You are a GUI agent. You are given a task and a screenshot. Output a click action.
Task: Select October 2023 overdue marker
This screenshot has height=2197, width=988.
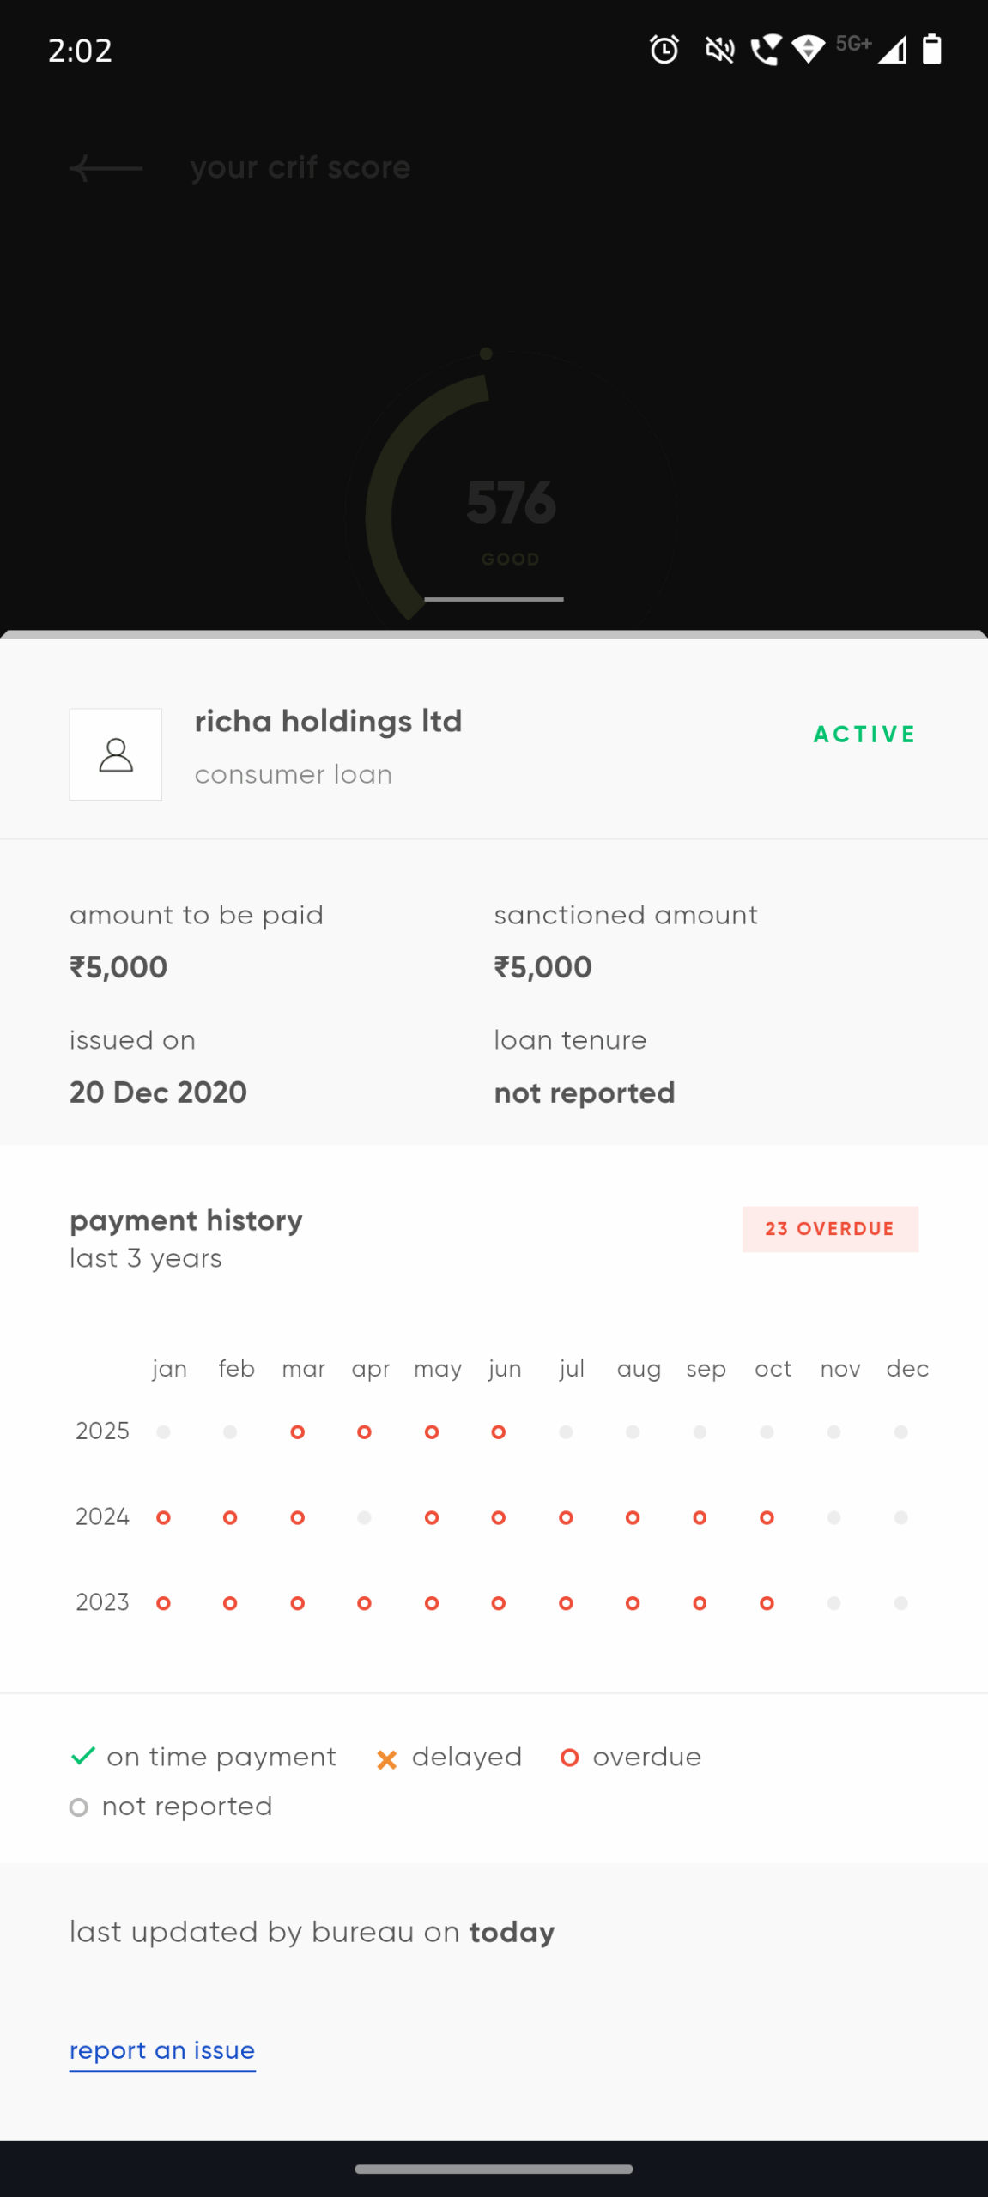pyautogui.click(x=767, y=1602)
